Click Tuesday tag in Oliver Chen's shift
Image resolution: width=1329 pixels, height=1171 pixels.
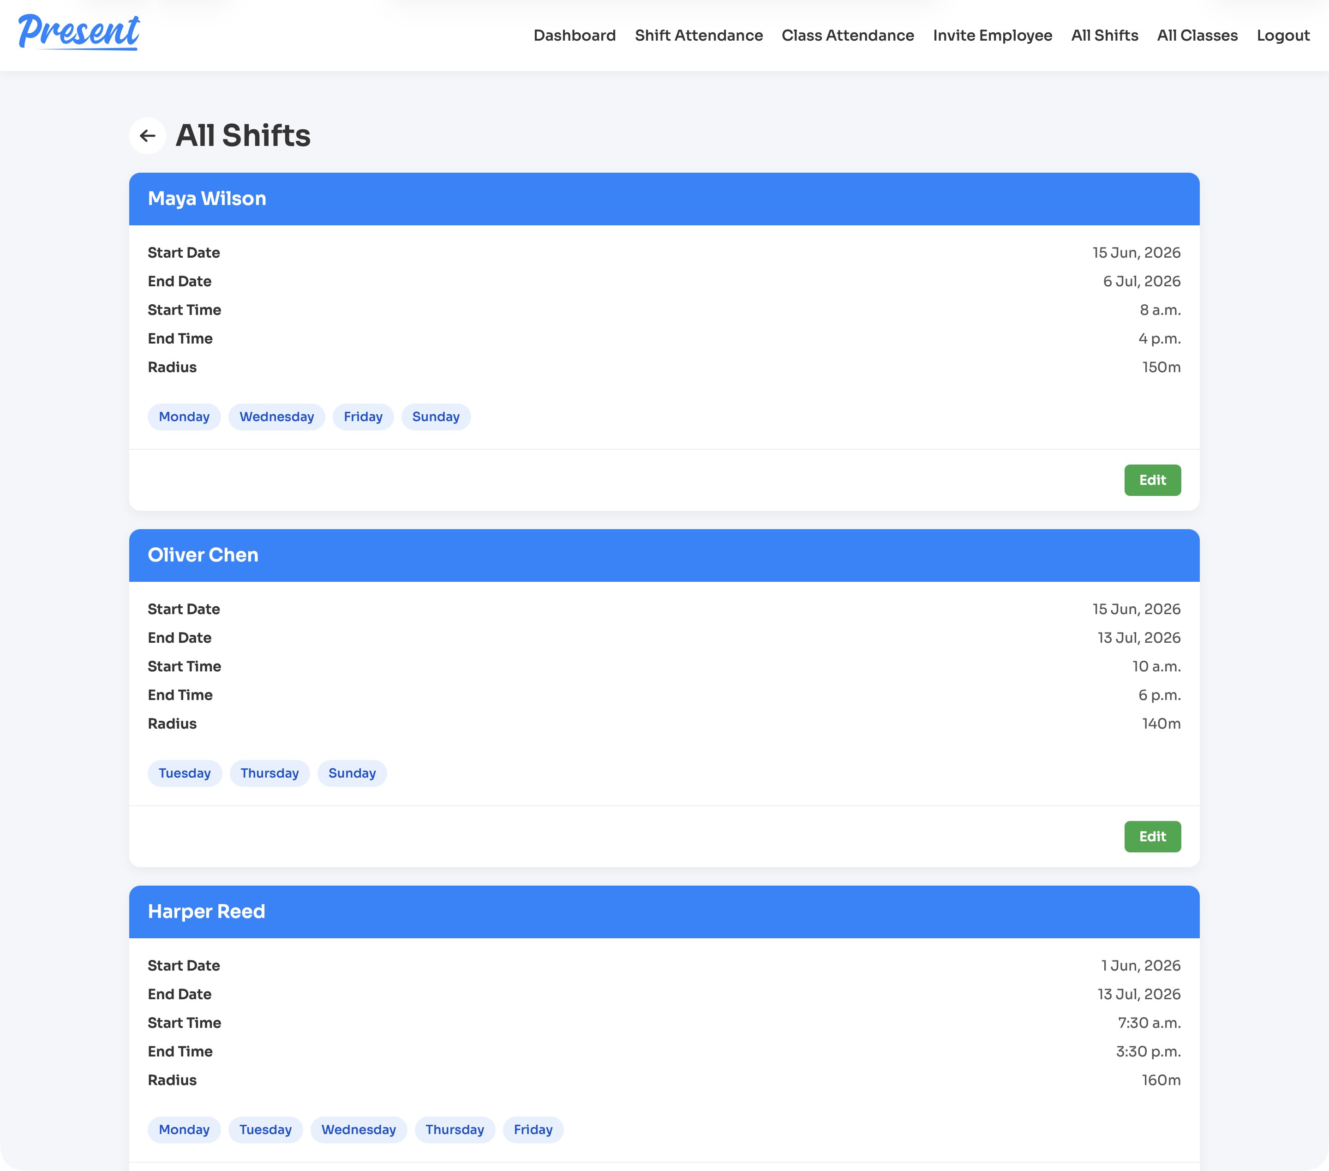pyautogui.click(x=185, y=773)
